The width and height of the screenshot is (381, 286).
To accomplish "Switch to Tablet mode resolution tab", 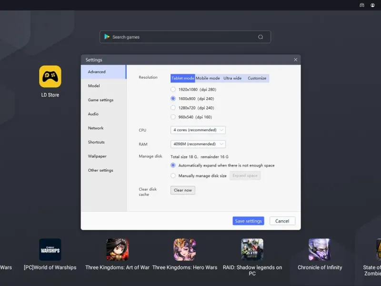I will (x=183, y=78).
